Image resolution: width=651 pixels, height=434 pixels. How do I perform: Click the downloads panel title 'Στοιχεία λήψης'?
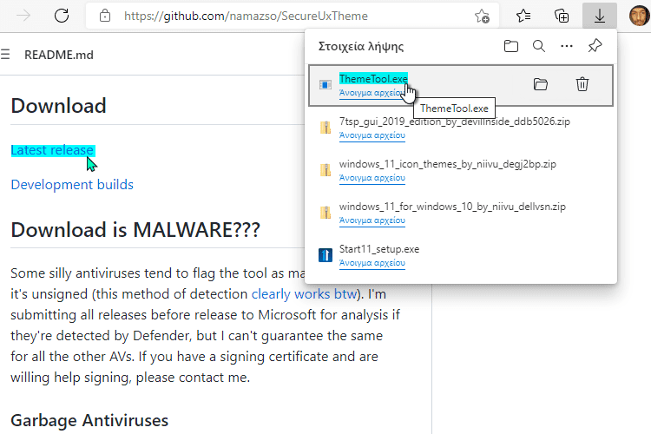pyautogui.click(x=361, y=46)
